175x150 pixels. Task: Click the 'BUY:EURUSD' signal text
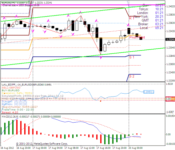10,90
